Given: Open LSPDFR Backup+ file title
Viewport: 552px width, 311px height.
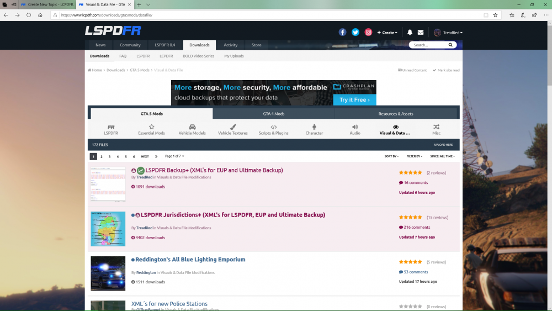Looking at the screenshot, I should [x=214, y=170].
